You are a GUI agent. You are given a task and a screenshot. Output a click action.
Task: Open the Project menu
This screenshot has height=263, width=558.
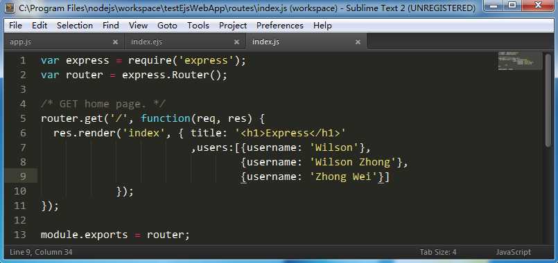click(x=233, y=26)
